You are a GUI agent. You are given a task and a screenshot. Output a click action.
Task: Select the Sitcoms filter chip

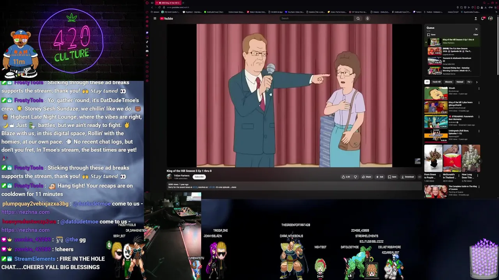click(x=449, y=82)
